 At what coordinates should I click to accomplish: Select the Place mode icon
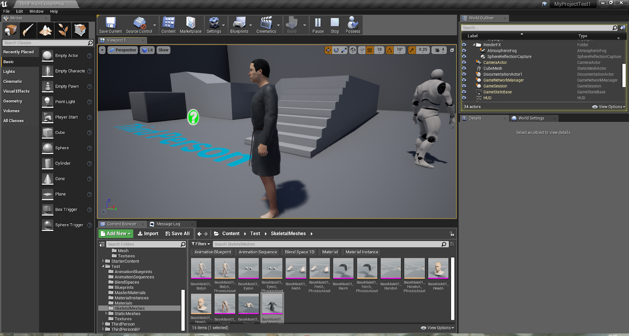pyautogui.click(x=11, y=30)
